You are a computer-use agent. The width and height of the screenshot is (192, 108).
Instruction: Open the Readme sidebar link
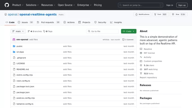148,49
